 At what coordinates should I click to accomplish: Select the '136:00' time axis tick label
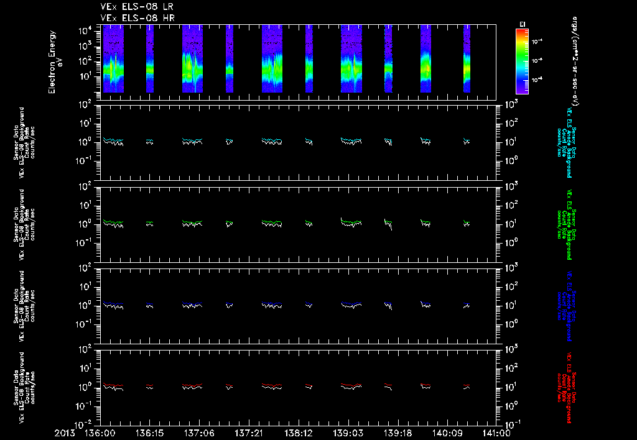(100, 434)
